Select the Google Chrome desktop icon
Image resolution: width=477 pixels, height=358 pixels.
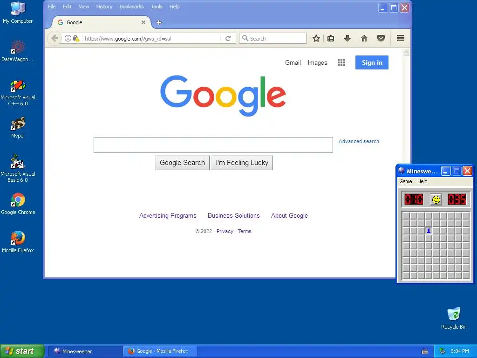(18, 204)
